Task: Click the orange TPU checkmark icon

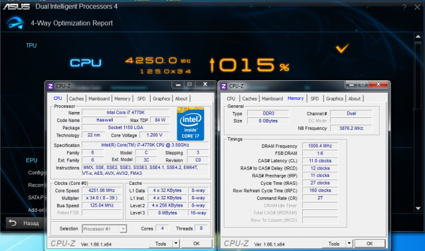Action: (x=343, y=48)
